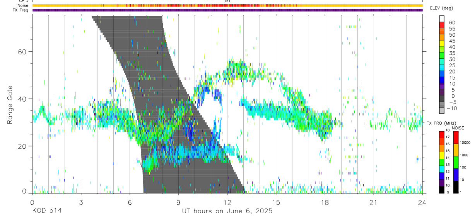Click the yellow segment of the ELEV color bar
Screen dimensions: 475x219
442,44
